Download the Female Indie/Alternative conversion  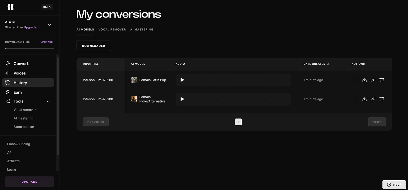(x=365, y=99)
